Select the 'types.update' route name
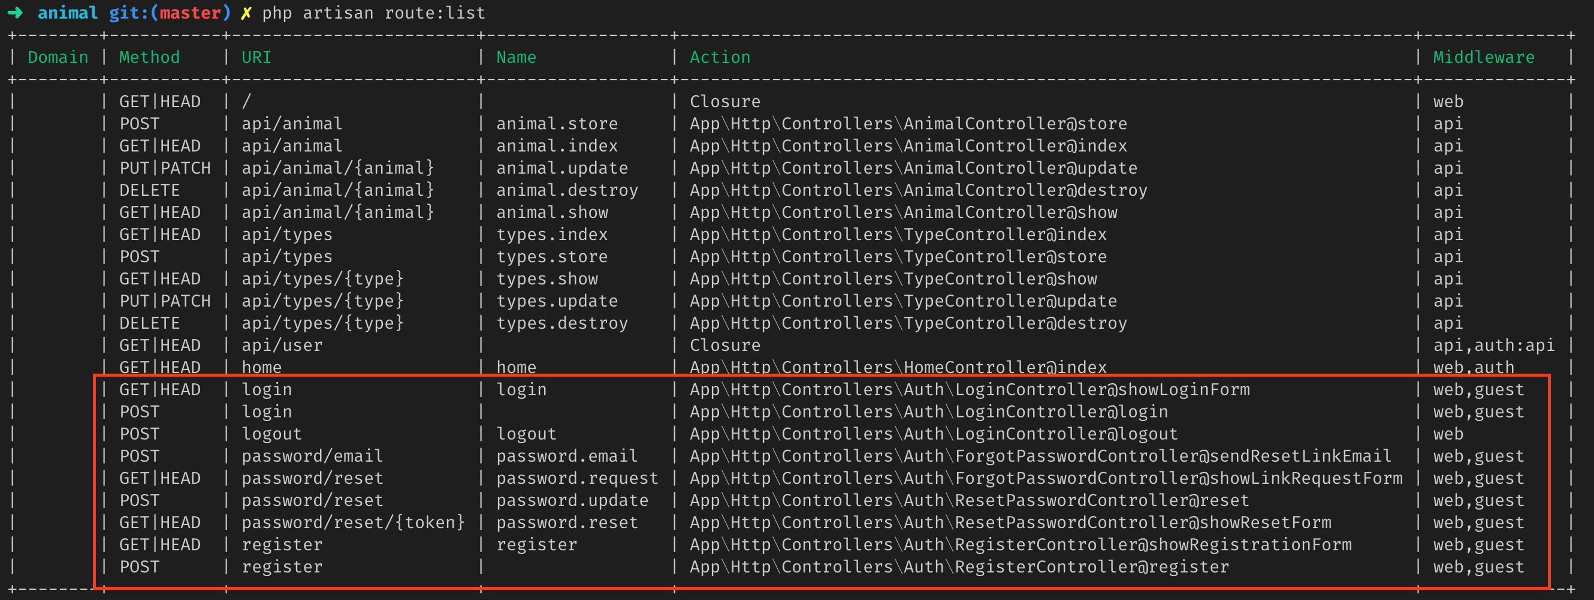 (x=557, y=301)
